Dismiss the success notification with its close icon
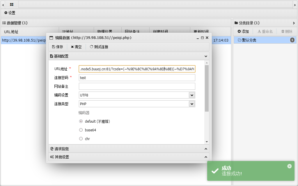 click(x=289, y=166)
